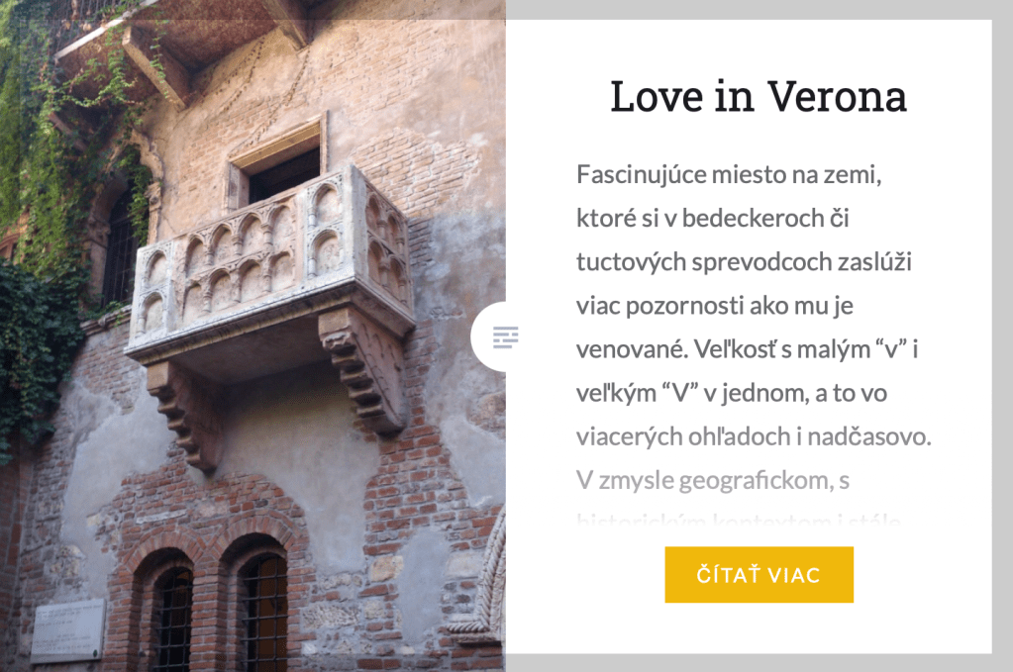
Task: Click the stone balcony in the photo
Action: point(270,277)
